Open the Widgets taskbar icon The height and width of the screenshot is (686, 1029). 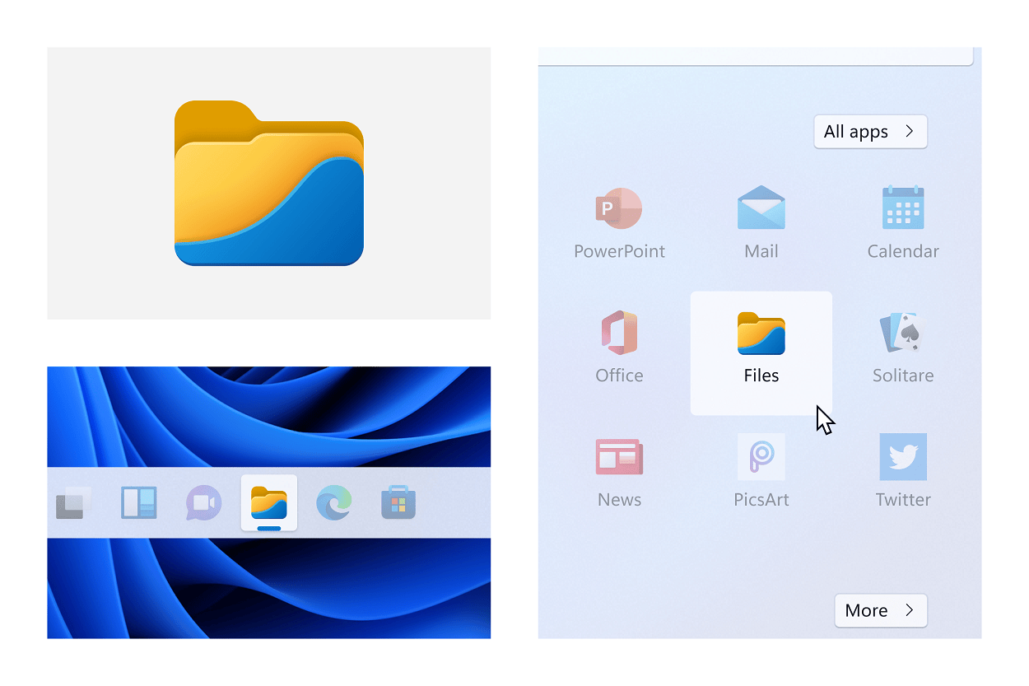pyautogui.click(x=138, y=503)
